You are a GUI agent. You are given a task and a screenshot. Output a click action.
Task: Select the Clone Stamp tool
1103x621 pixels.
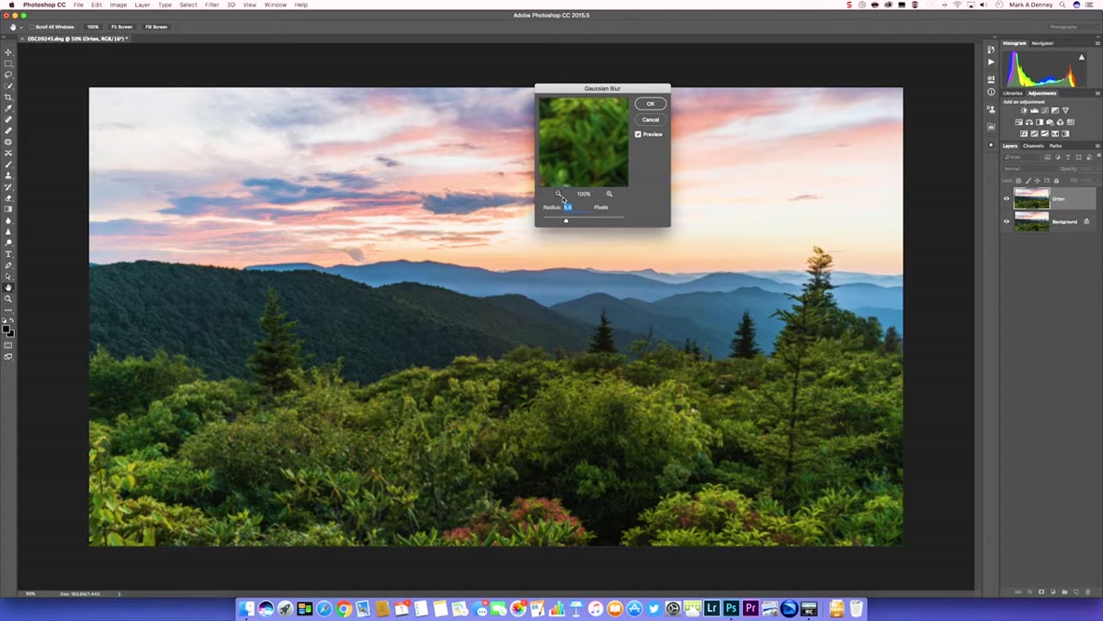pyautogui.click(x=9, y=175)
